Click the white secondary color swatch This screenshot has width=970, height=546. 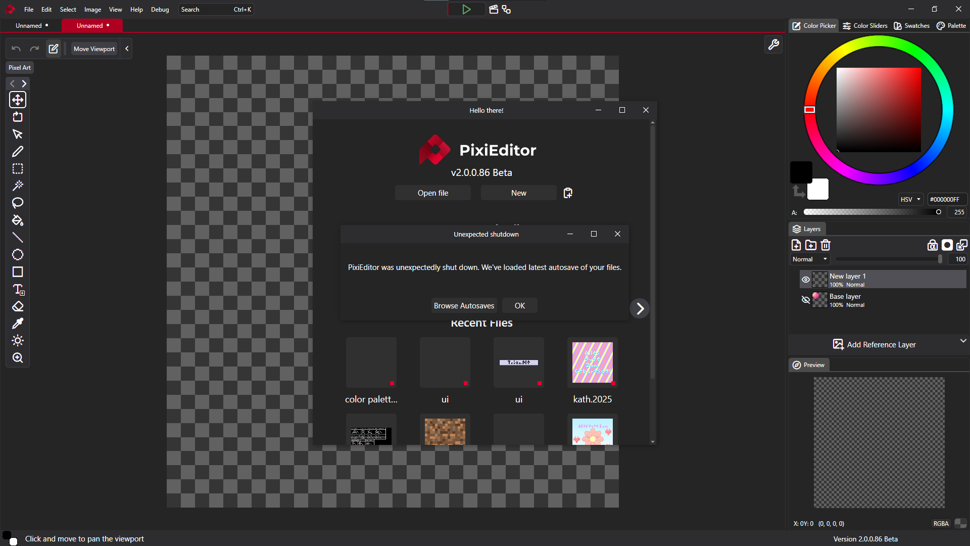pyautogui.click(x=818, y=190)
